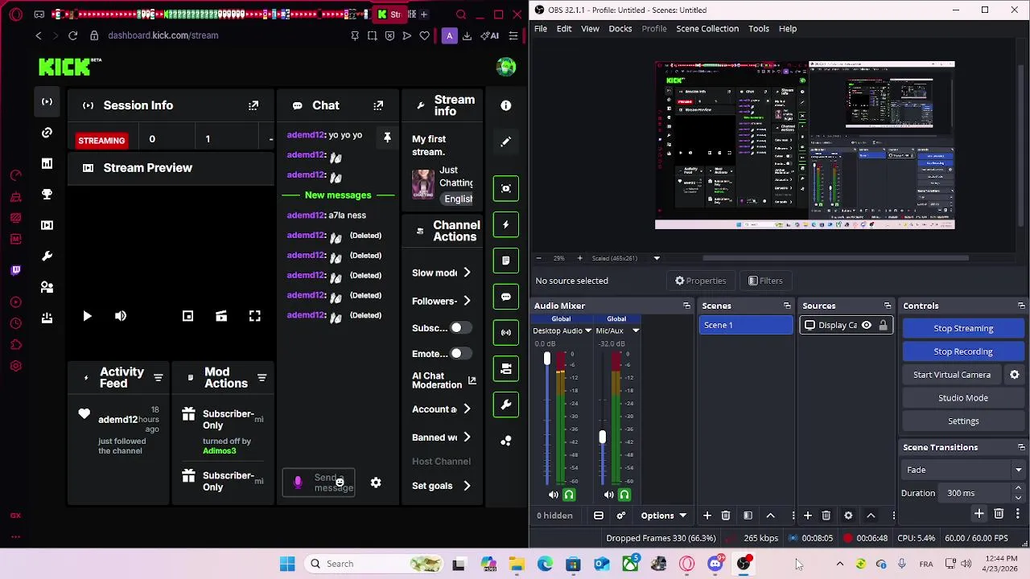This screenshot has height=579, width=1030.
Task: Toggle audio mixer layout icon
Action: [x=599, y=515]
